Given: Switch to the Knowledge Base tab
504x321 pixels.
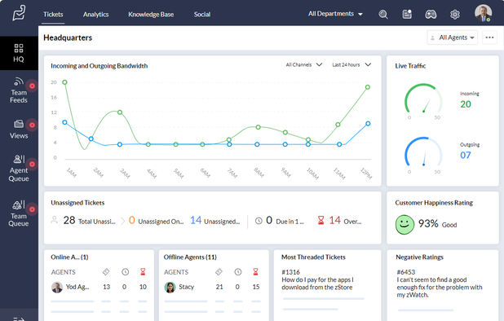Looking at the screenshot, I should [151, 15].
